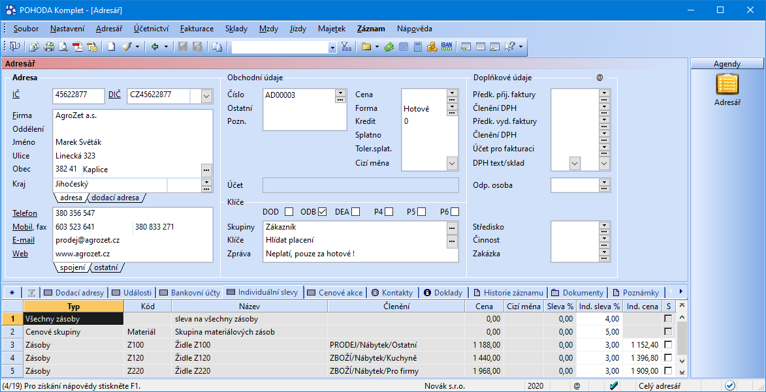Click blue checkmark icon in status bar
The height and width of the screenshot is (392, 766).
[614, 385]
